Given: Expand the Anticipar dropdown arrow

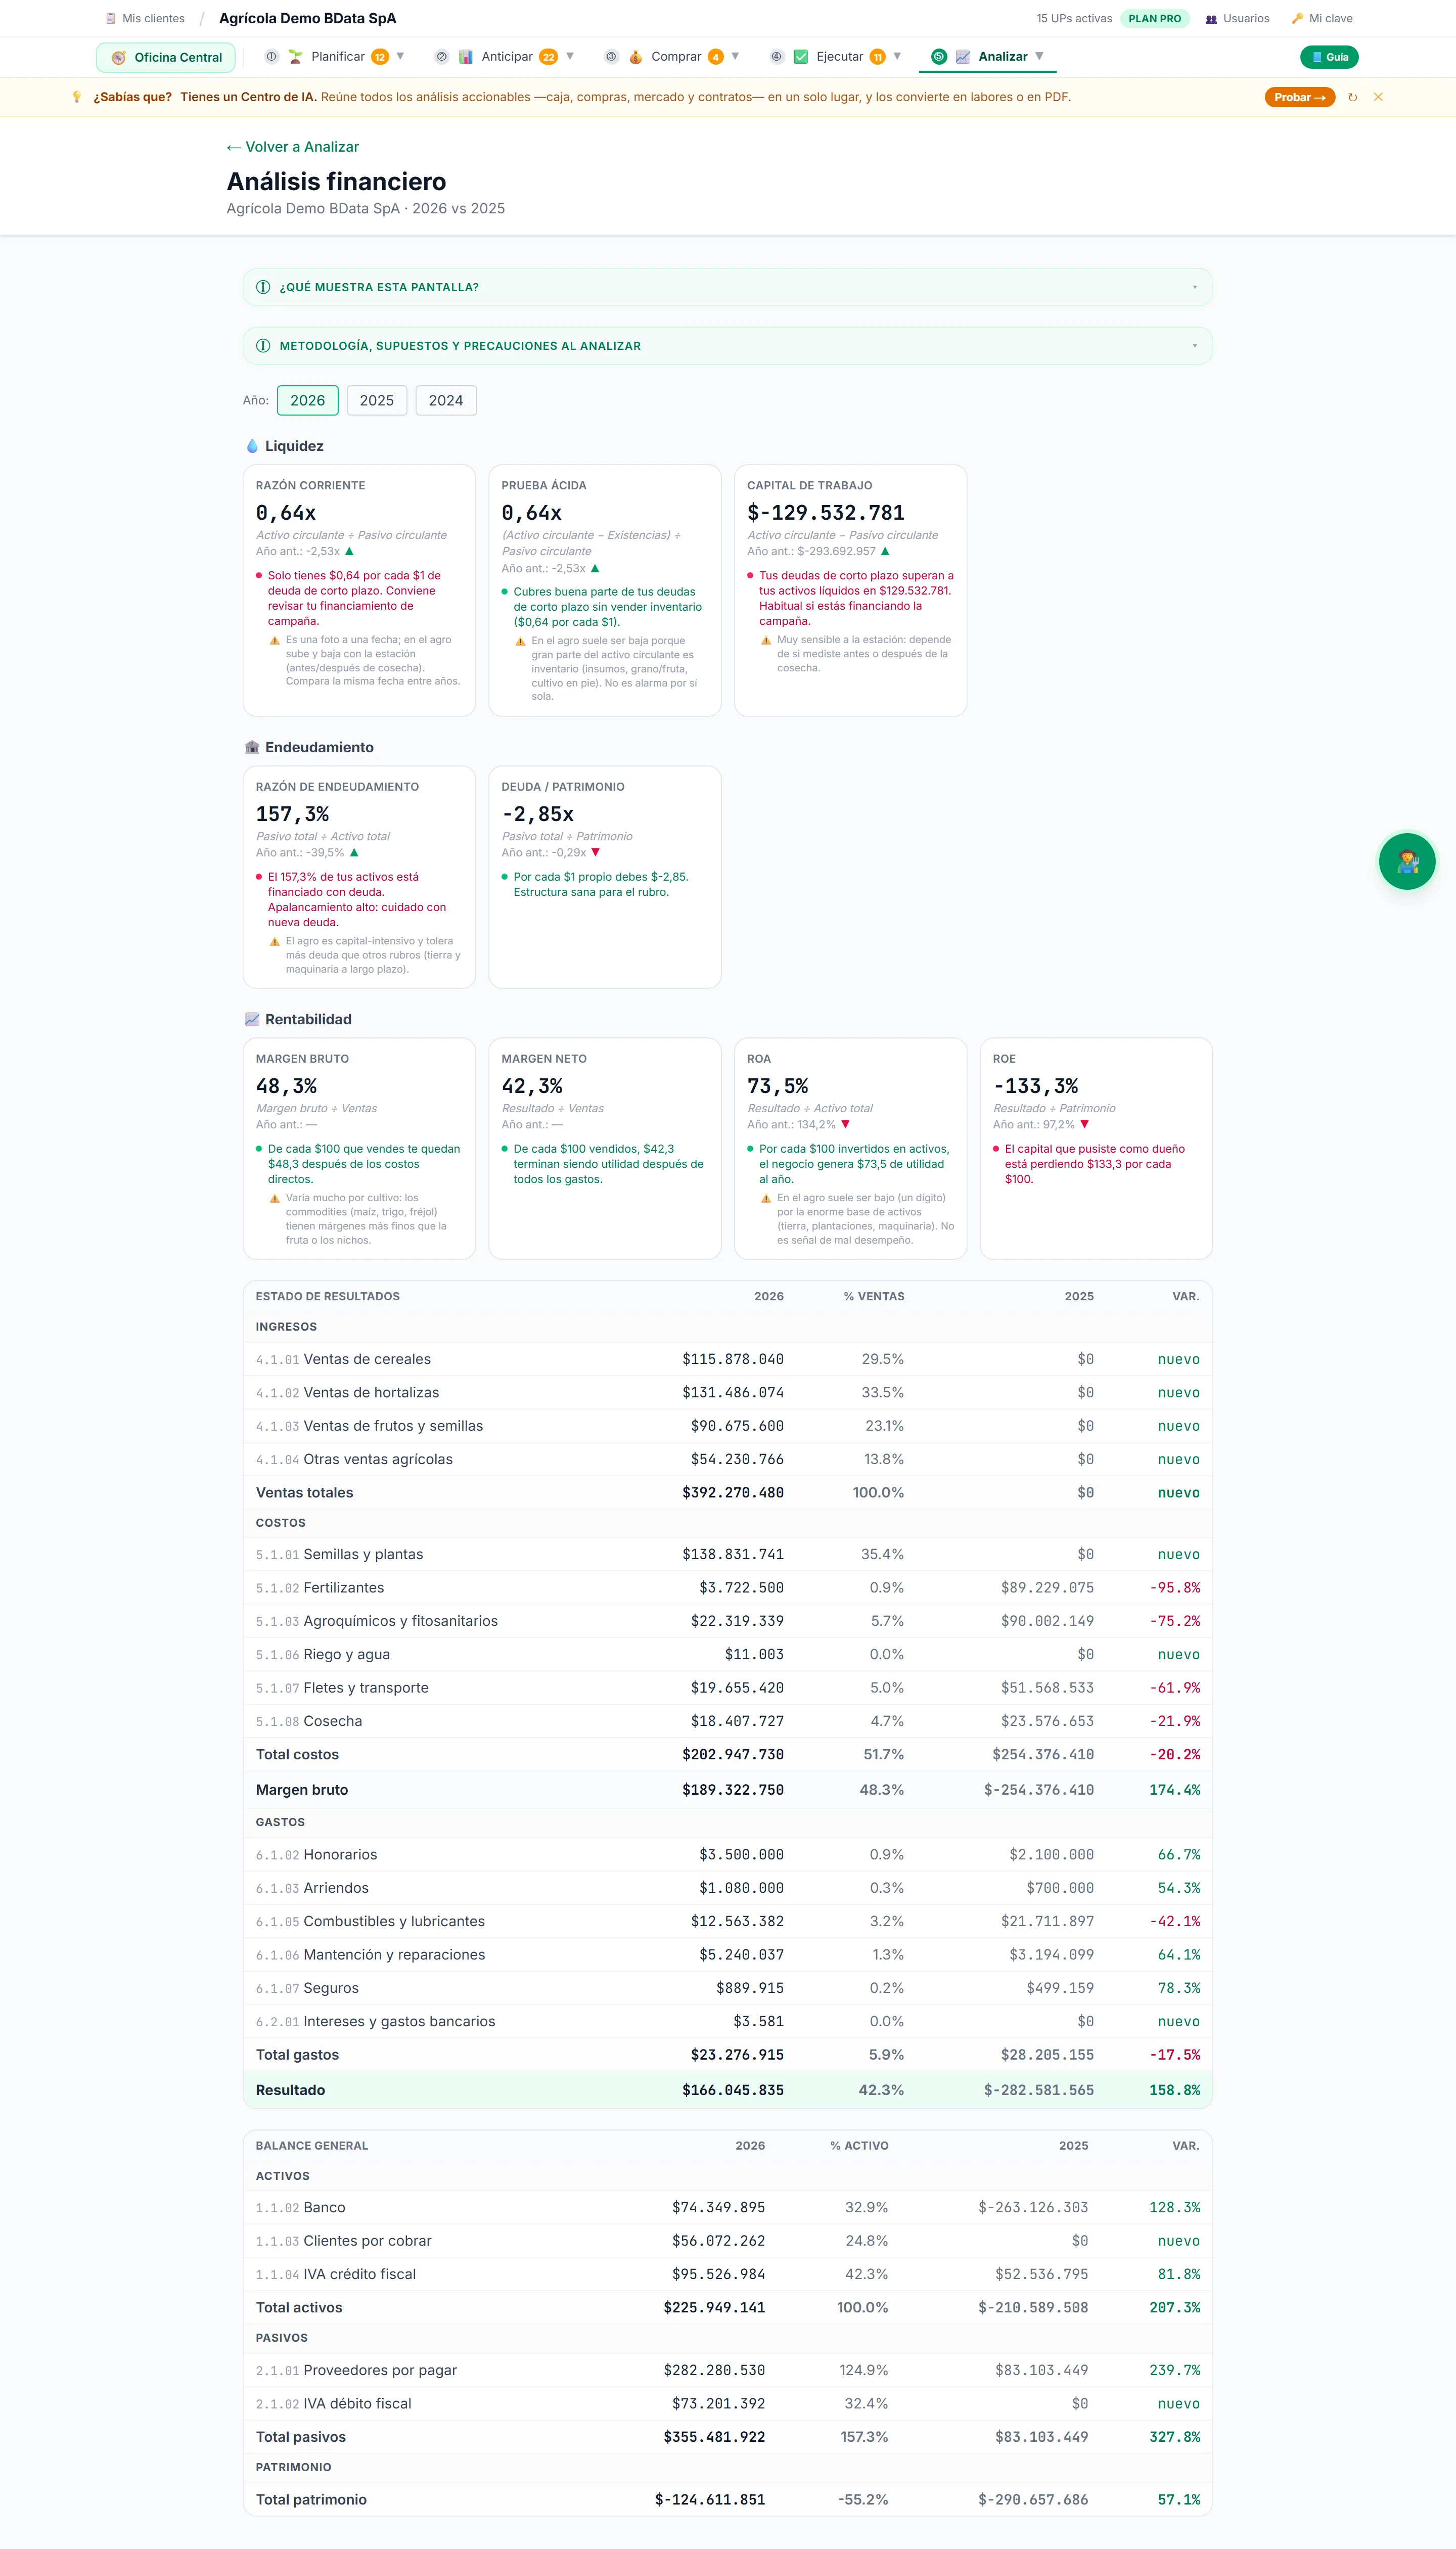Looking at the screenshot, I should point(570,56).
